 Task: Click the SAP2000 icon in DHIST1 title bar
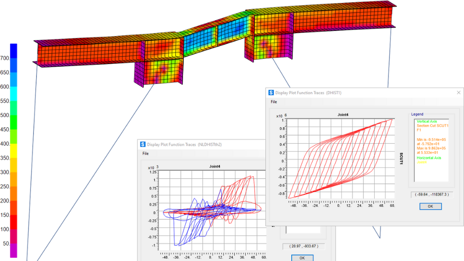point(271,92)
